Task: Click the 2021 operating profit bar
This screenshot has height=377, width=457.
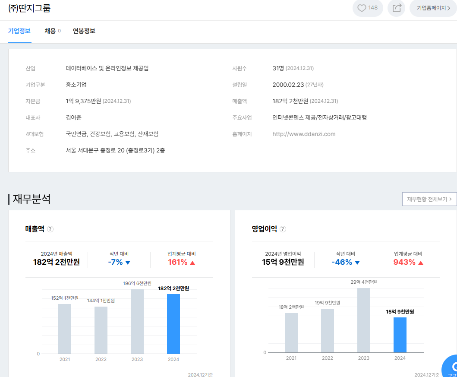Action: (x=291, y=333)
